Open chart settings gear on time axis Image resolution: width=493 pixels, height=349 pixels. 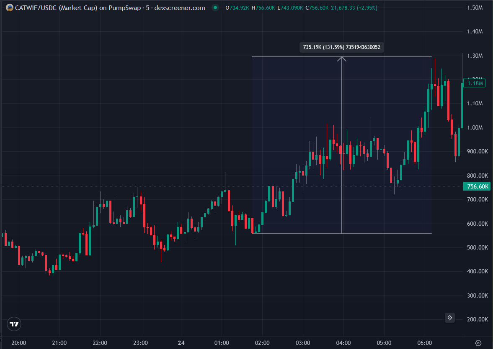pyautogui.click(x=478, y=343)
